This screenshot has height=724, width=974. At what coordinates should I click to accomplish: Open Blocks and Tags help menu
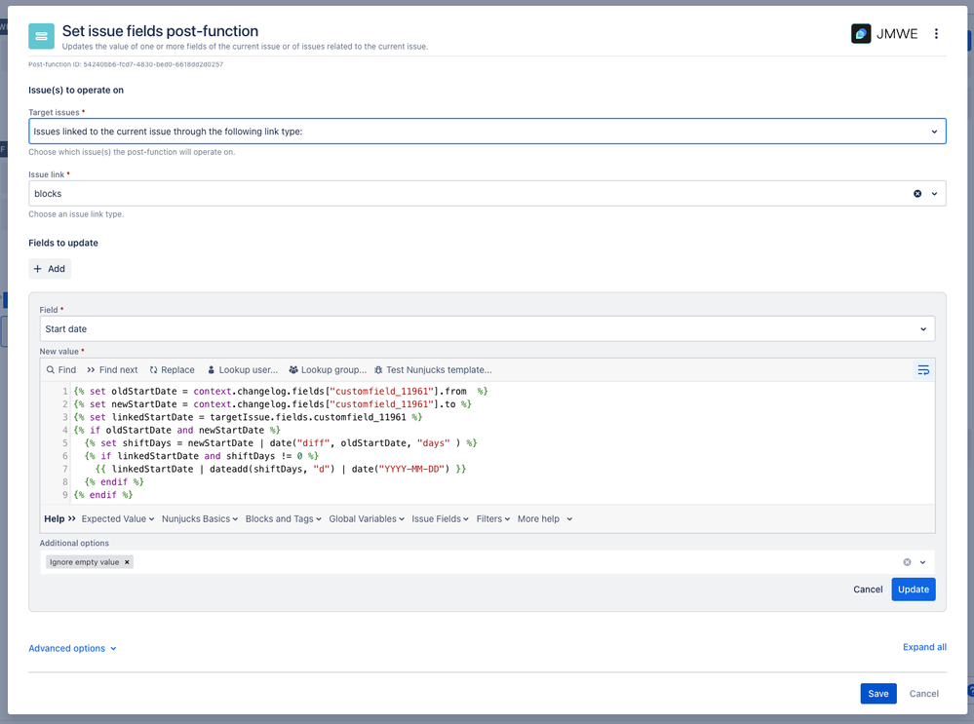click(284, 519)
